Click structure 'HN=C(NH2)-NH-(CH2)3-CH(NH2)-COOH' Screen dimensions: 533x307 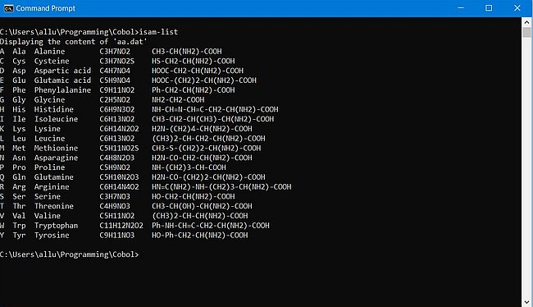click(221, 187)
